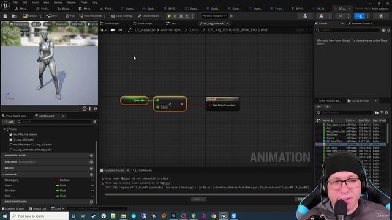The height and width of the screenshot is (220, 392).
Task: Open the Edit menu
Action: click(24, 2)
